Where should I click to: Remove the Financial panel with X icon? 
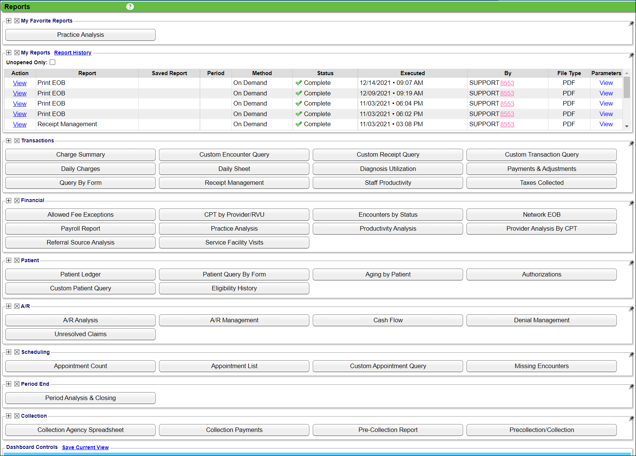(17, 201)
